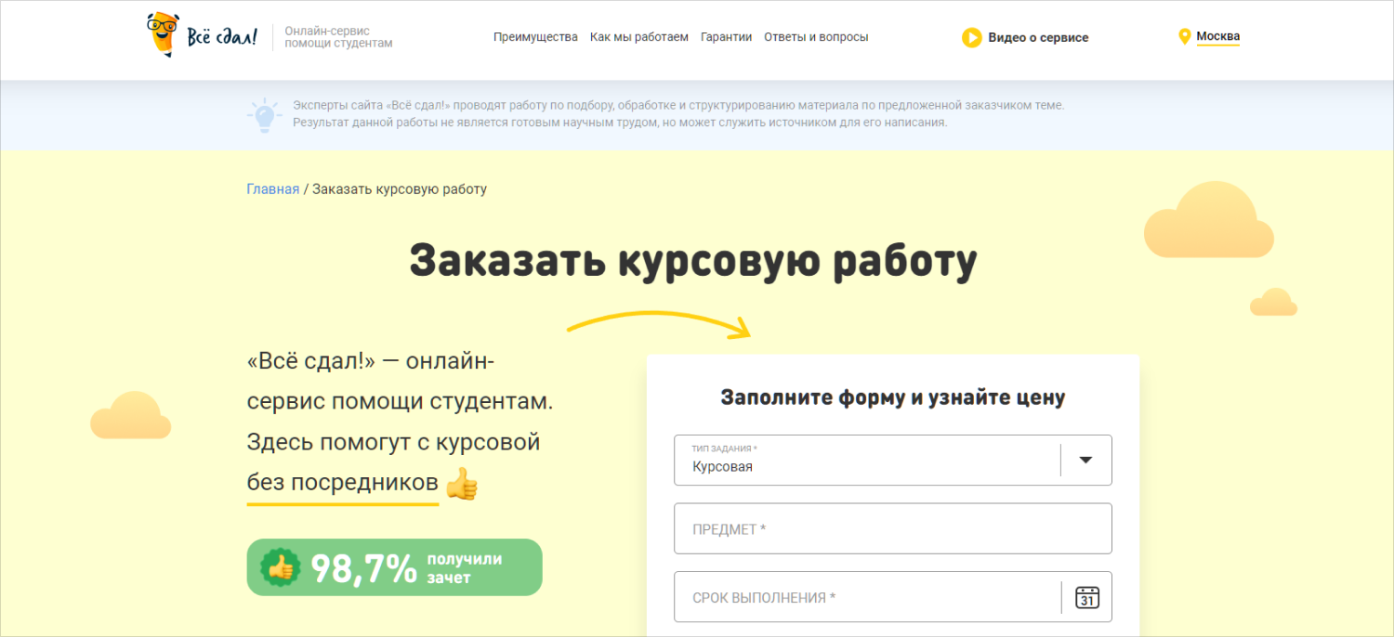The width and height of the screenshot is (1394, 637).
Task: Click the Всё сдал! pencil mascot logo
Action: (163, 35)
